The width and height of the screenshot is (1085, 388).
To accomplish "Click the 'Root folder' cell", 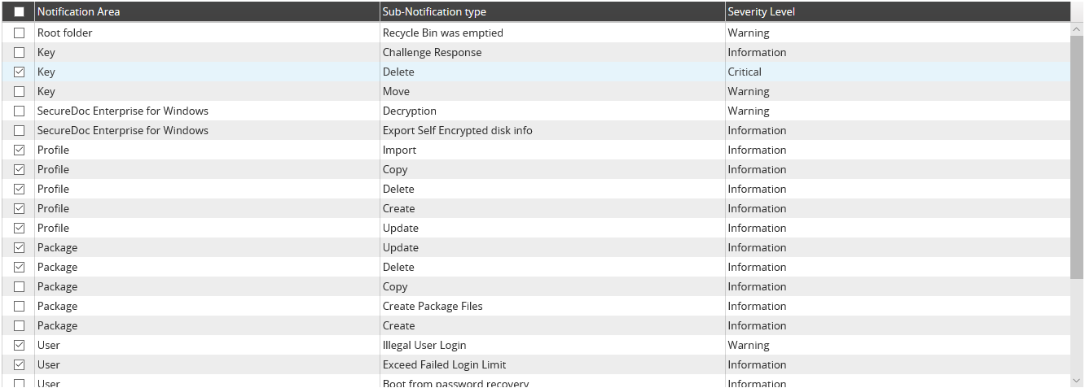I will (x=208, y=33).
